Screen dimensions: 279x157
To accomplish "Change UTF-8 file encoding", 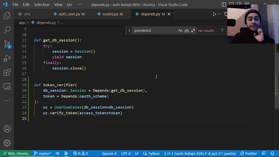I will tap(126, 154).
